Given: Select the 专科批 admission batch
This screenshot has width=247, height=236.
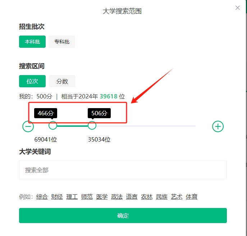Looking at the screenshot, I should [x=62, y=42].
